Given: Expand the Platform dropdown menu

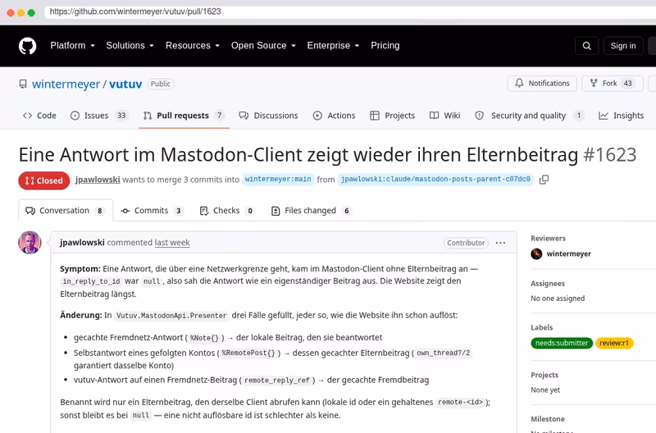Looking at the screenshot, I should [x=72, y=46].
